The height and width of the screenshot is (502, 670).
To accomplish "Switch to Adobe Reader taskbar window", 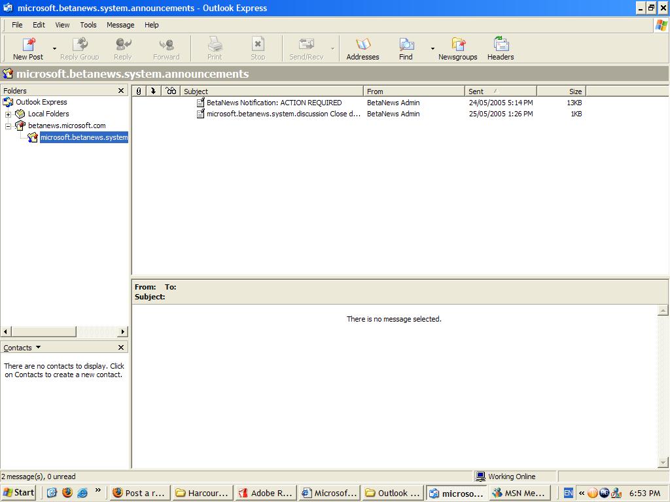I will tap(266, 493).
